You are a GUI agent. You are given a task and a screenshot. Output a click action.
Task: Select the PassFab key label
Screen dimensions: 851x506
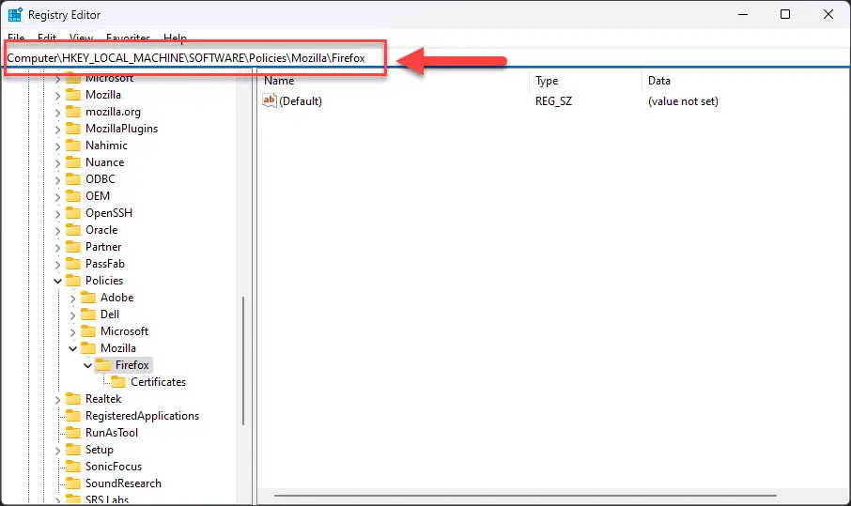click(105, 264)
